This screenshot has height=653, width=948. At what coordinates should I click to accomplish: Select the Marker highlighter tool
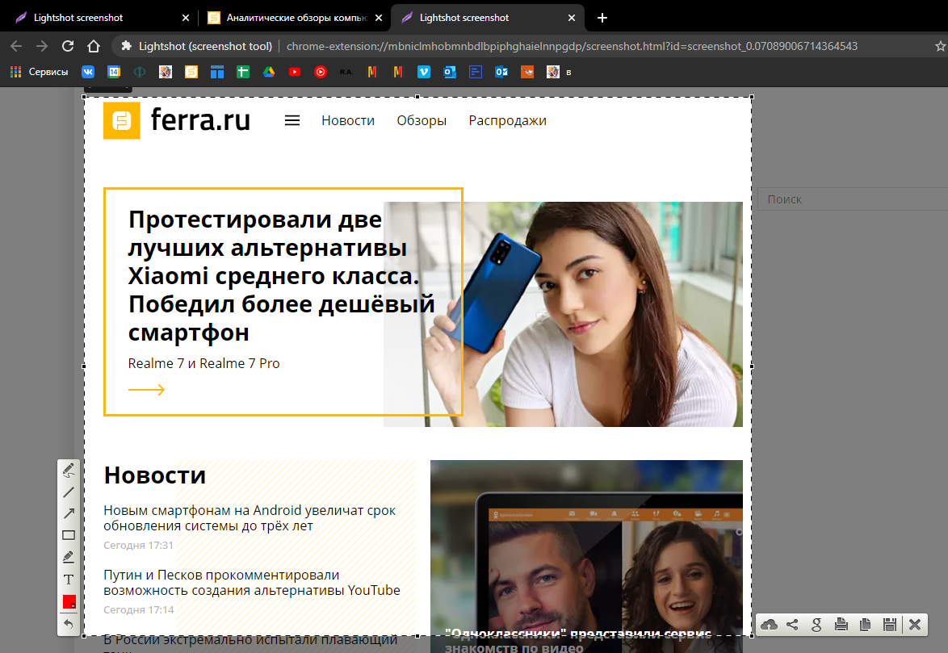(x=69, y=557)
